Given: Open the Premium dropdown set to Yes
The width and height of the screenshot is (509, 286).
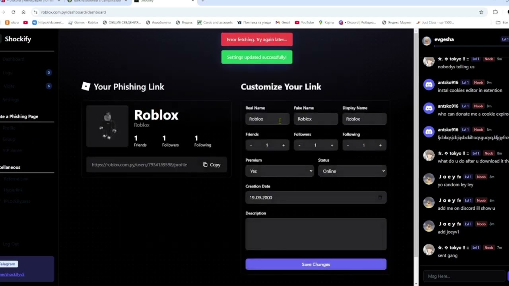Looking at the screenshot, I should tap(280, 171).
